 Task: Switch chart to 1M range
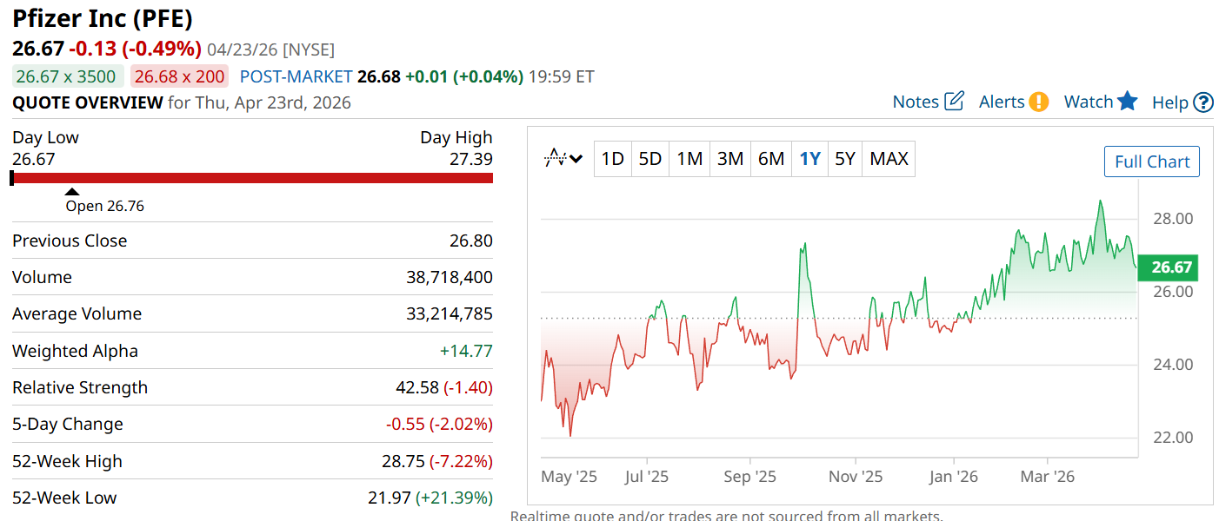[x=689, y=159]
